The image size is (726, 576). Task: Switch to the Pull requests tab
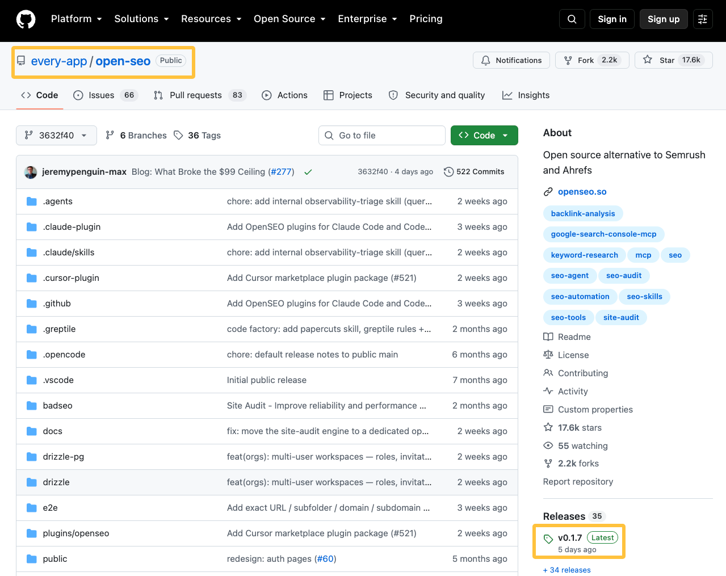point(200,95)
